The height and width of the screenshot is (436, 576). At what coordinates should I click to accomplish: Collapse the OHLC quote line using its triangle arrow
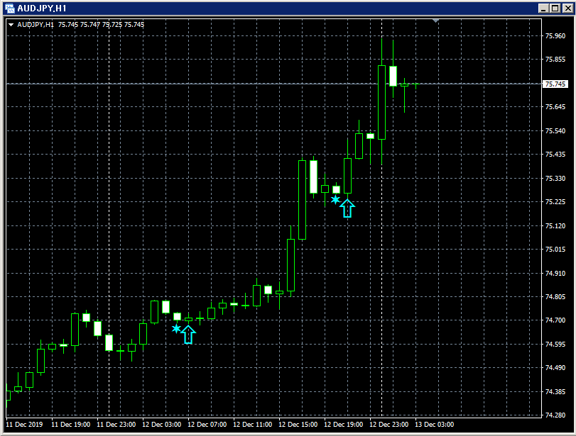(11, 23)
